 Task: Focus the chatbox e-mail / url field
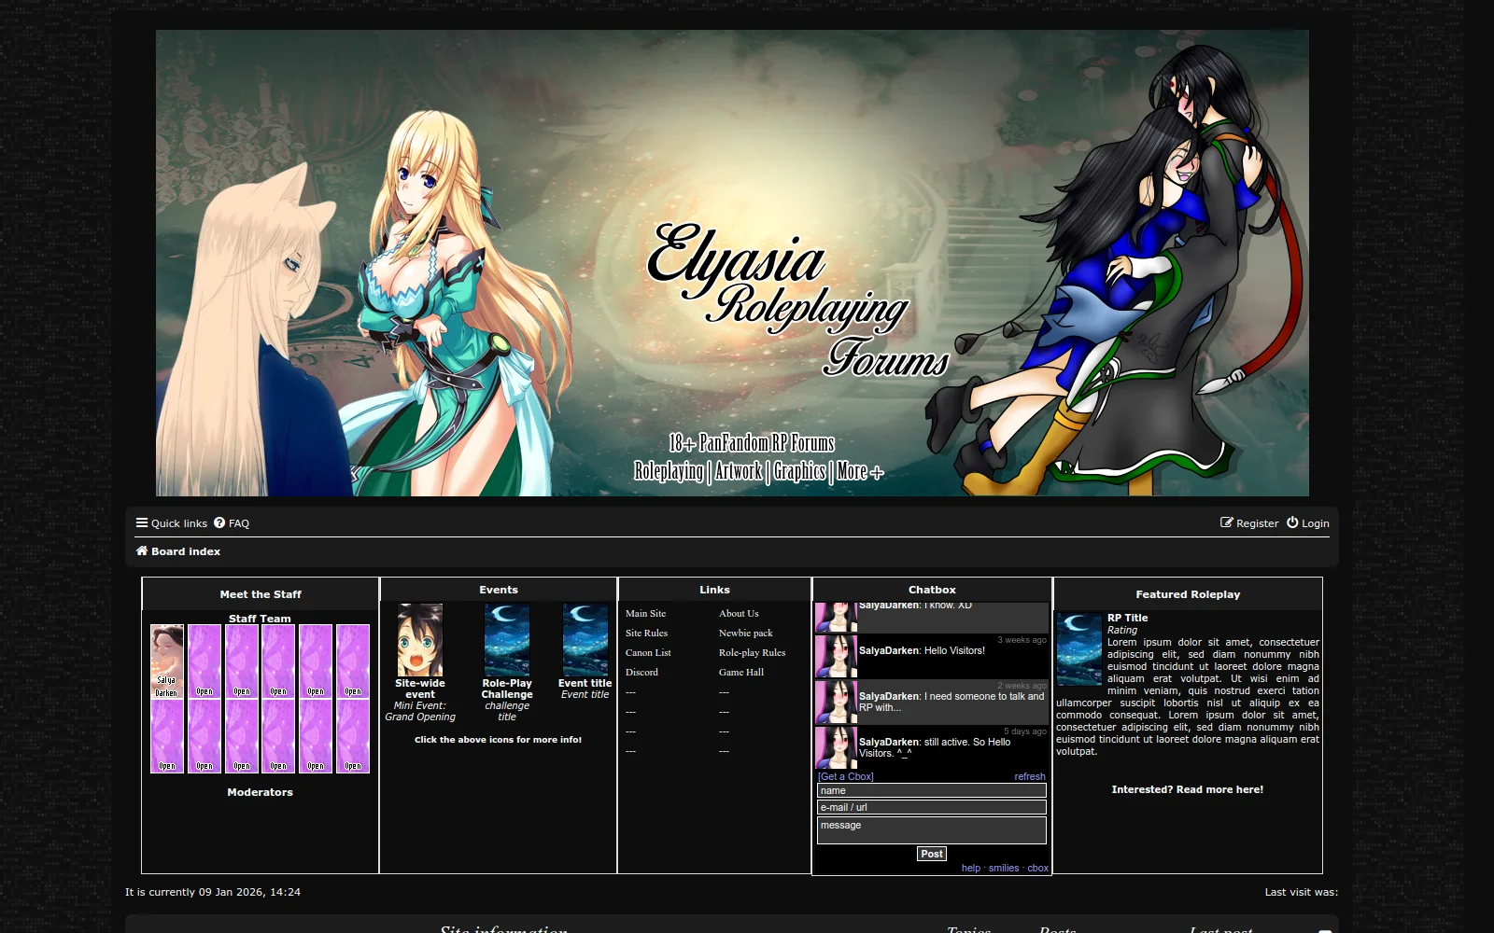pyautogui.click(x=932, y=807)
